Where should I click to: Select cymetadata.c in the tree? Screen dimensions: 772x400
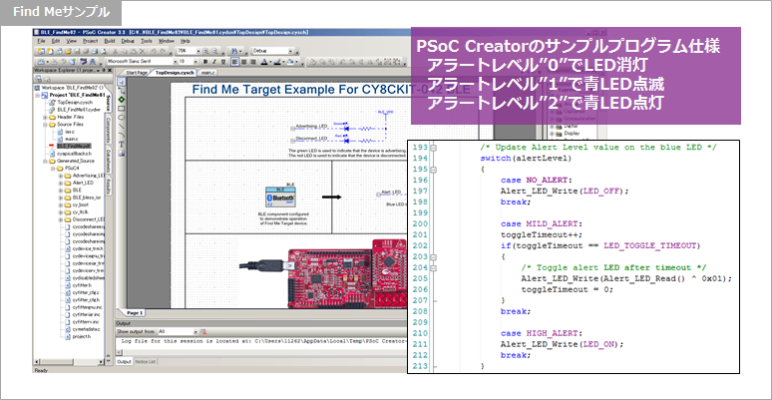86,329
